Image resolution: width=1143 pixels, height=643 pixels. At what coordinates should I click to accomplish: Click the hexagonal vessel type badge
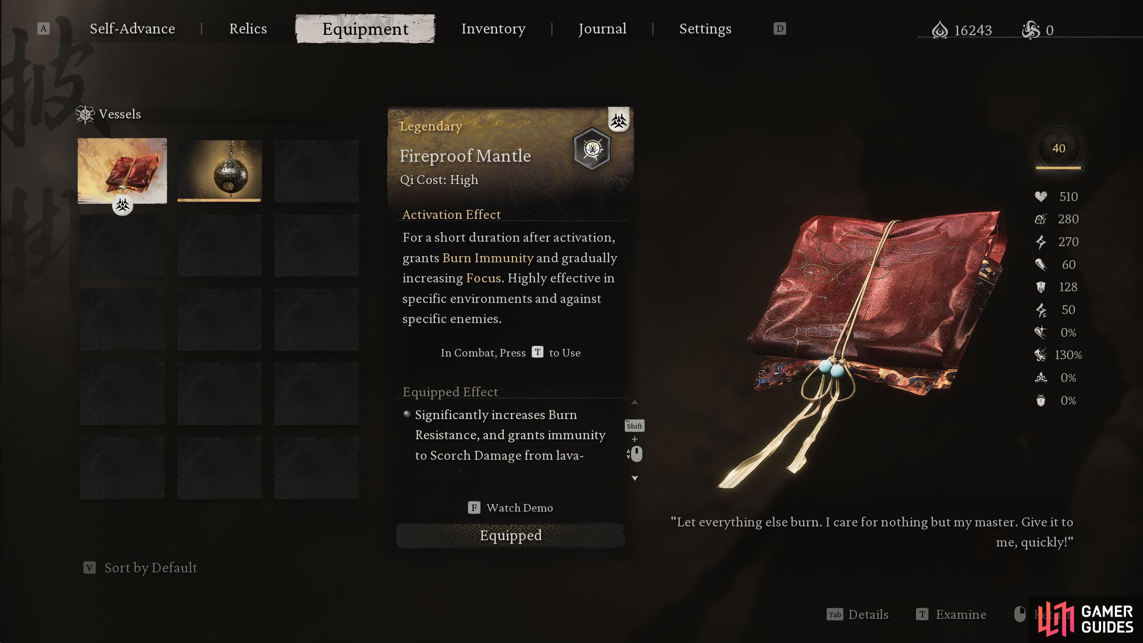tap(592, 149)
